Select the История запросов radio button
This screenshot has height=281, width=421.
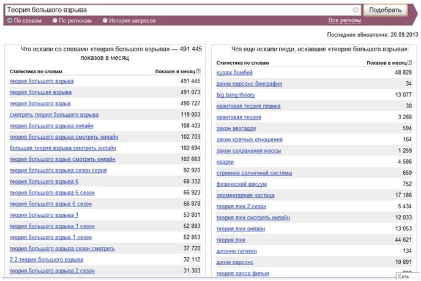[x=105, y=20]
